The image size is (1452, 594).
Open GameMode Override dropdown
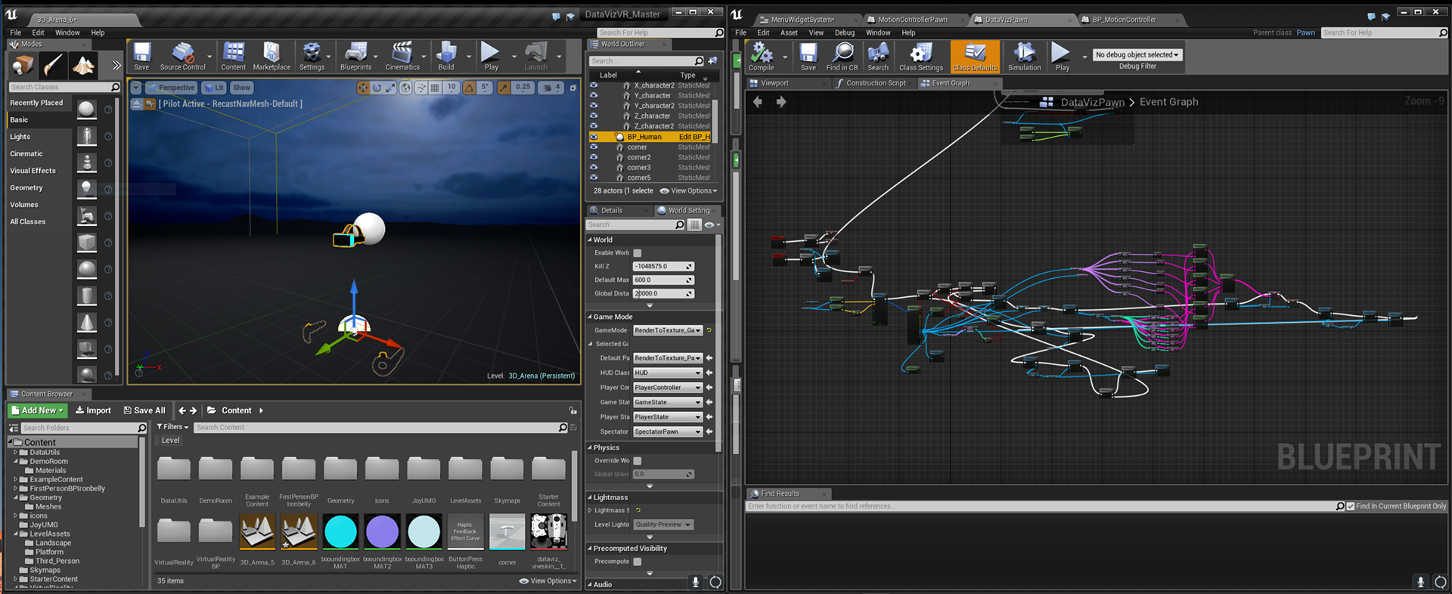click(x=668, y=330)
